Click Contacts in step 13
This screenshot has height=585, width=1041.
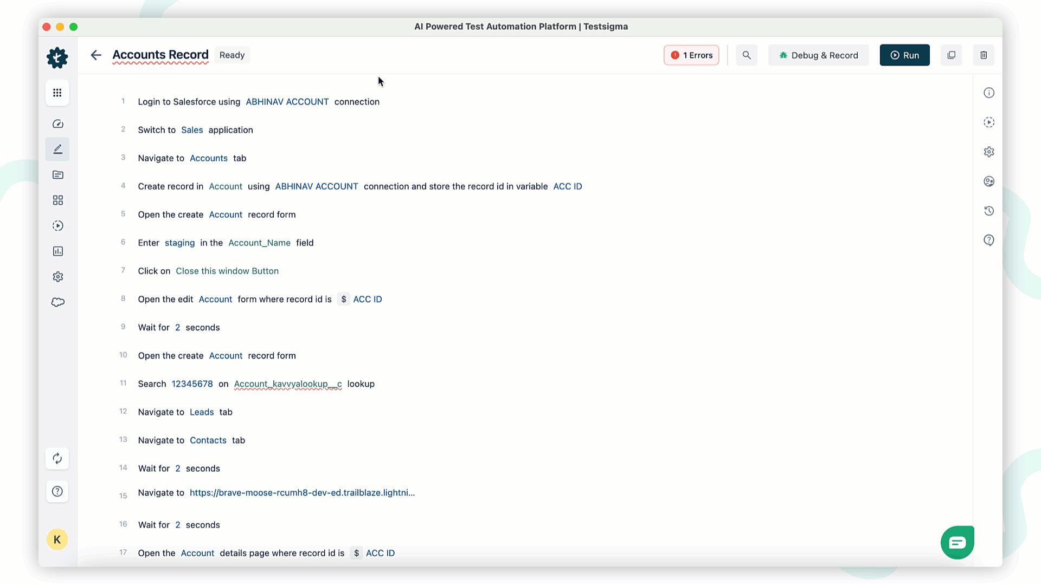[208, 440]
